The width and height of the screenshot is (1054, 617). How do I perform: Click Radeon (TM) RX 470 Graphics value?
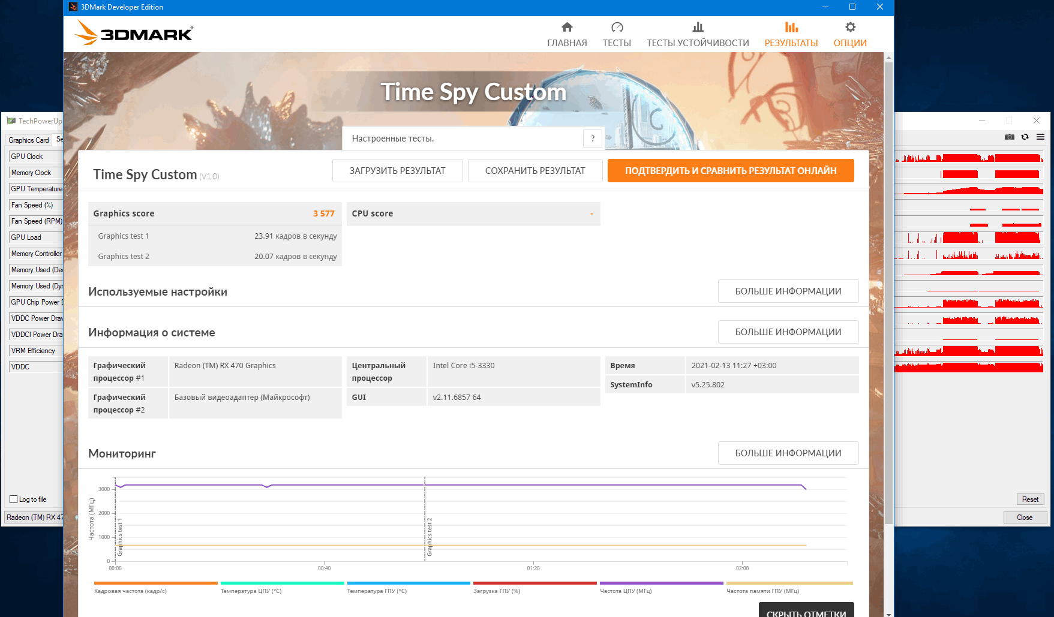pos(225,366)
